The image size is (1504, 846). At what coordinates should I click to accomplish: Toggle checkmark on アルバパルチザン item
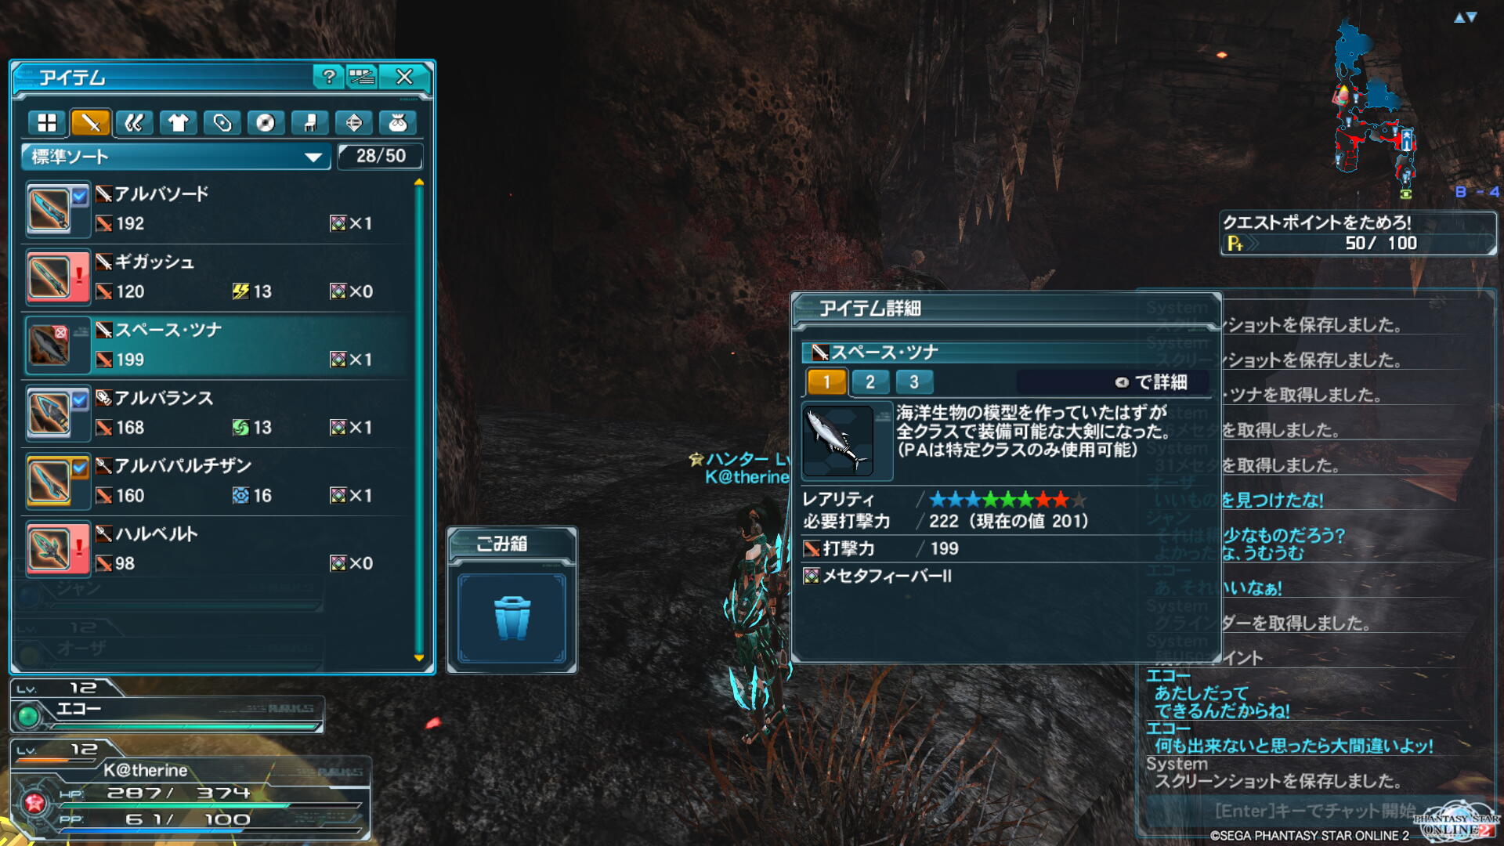tap(80, 468)
